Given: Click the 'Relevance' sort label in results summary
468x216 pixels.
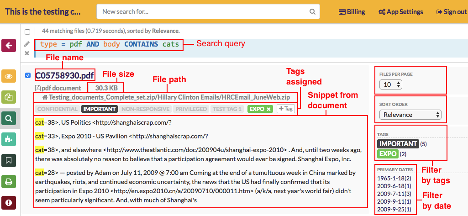Looking at the screenshot, I should (165, 31).
